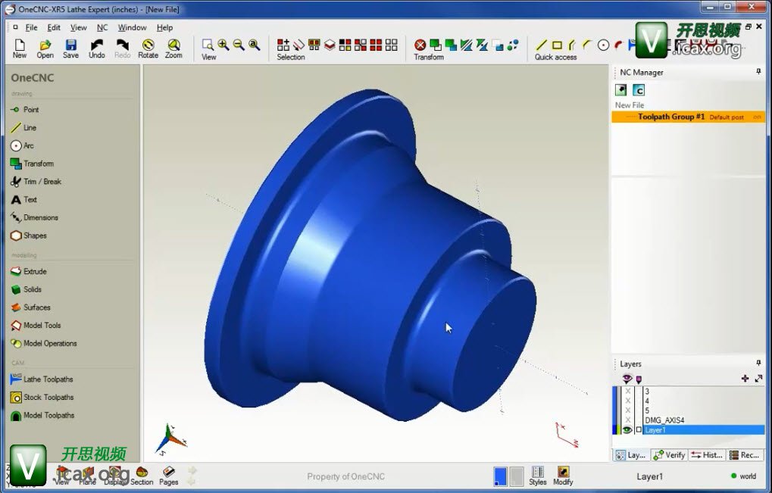Toggle visibility X for layer 3

[x=628, y=392]
